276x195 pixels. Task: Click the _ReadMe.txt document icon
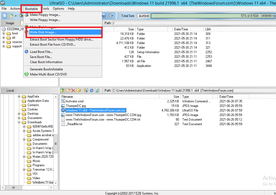[x=63, y=124]
